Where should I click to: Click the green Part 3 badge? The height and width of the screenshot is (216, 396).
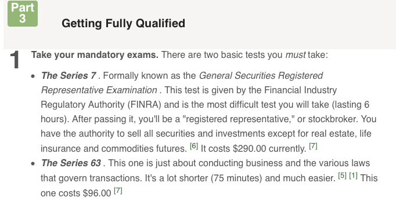click(x=23, y=13)
